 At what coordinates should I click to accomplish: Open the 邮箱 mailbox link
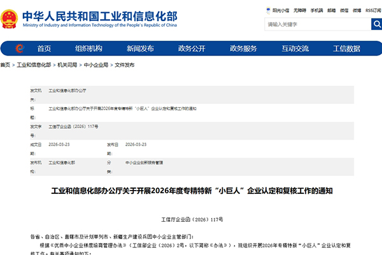click(332, 10)
